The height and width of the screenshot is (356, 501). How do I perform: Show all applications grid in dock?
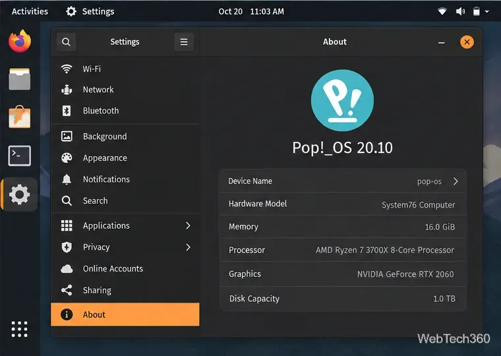(20, 329)
